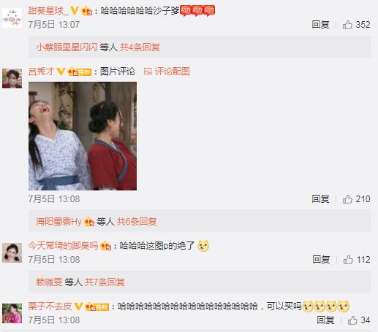Open 评论配图 image icon link
Viewport: 378px width, 332px height.
point(167,72)
